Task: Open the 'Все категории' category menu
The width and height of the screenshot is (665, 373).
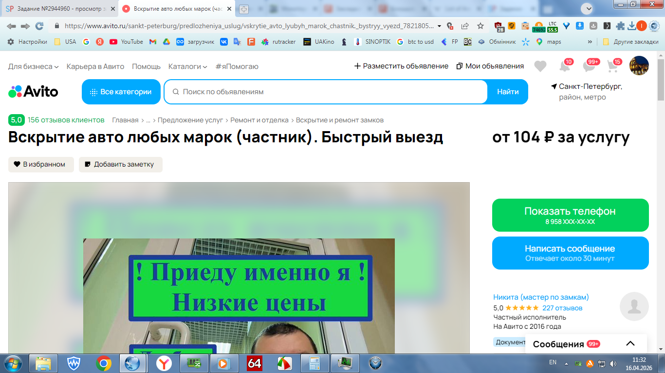Action: (x=121, y=92)
